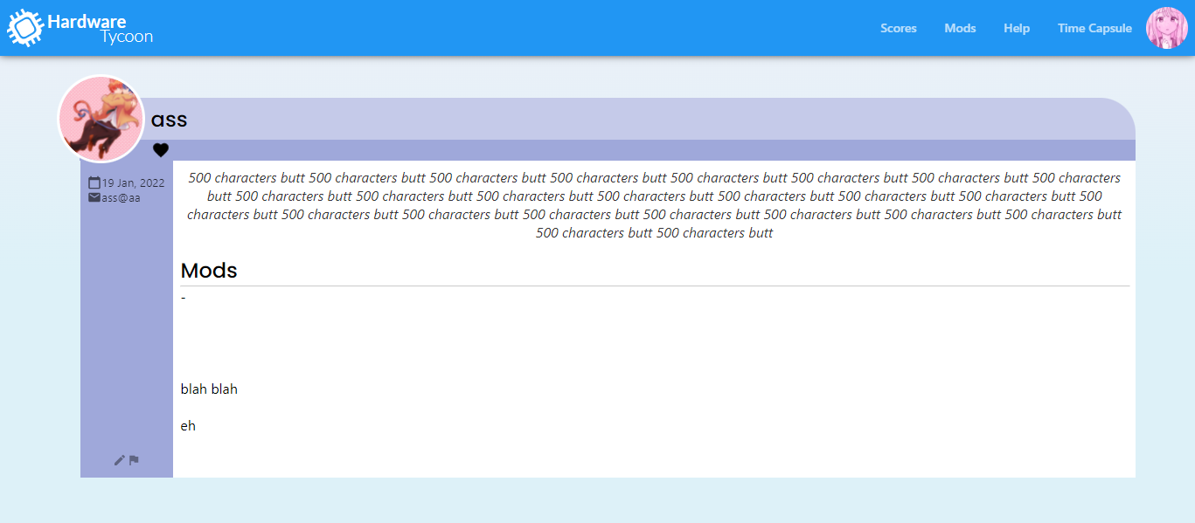Click the Hardware Tycoon title text
The width and height of the screenshot is (1195, 523).
[x=100, y=29]
